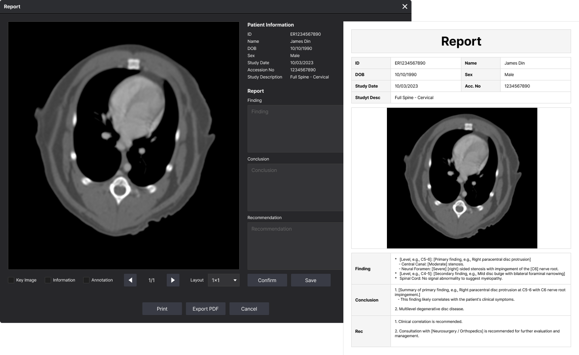Go to the next image with right arrow
This screenshot has height=355, width=579.
173,280
